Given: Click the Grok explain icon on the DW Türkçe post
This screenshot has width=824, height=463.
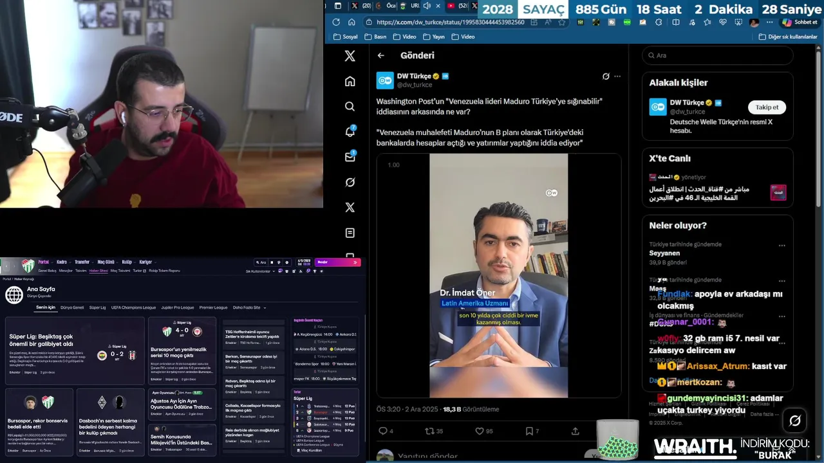Looking at the screenshot, I should 605,77.
